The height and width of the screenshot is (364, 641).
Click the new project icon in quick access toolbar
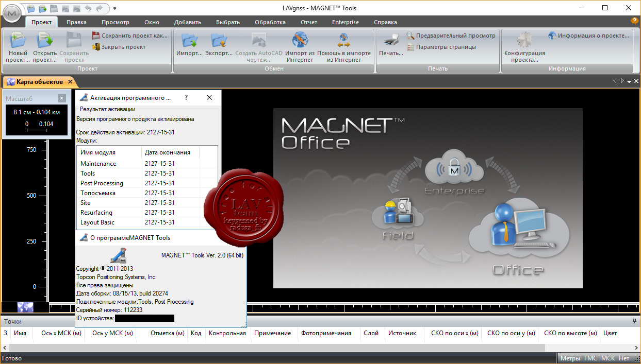pyautogui.click(x=31, y=8)
